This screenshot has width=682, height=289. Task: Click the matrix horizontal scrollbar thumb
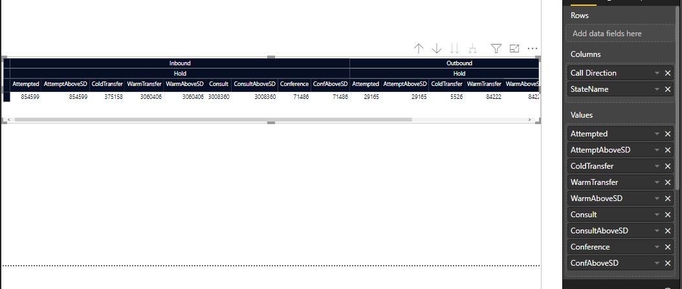click(x=213, y=120)
